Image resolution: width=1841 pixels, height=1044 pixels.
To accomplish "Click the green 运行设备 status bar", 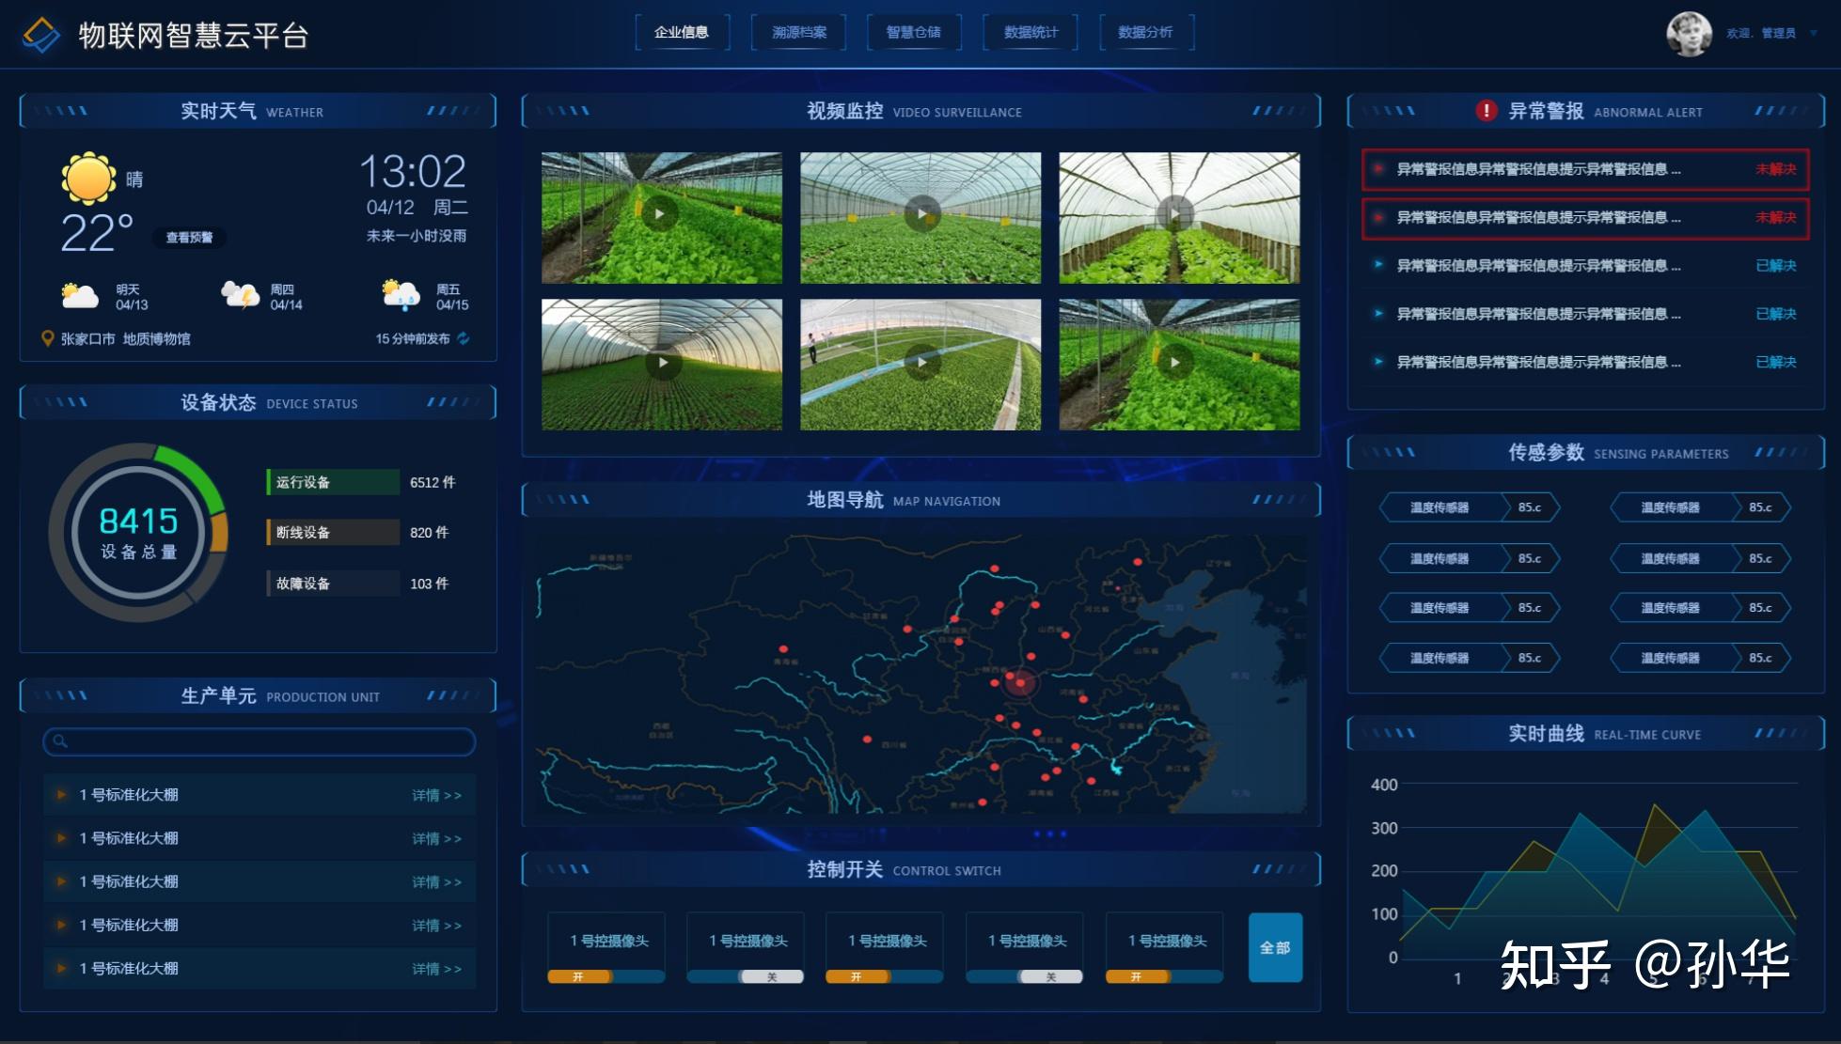I will click(x=334, y=482).
